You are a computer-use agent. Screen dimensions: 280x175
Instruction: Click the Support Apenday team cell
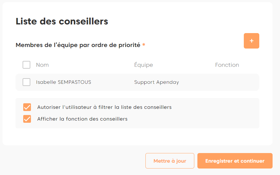click(x=157, y=82)
